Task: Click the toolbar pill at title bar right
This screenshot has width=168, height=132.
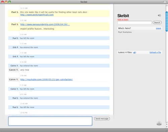Action: point(165,2)
